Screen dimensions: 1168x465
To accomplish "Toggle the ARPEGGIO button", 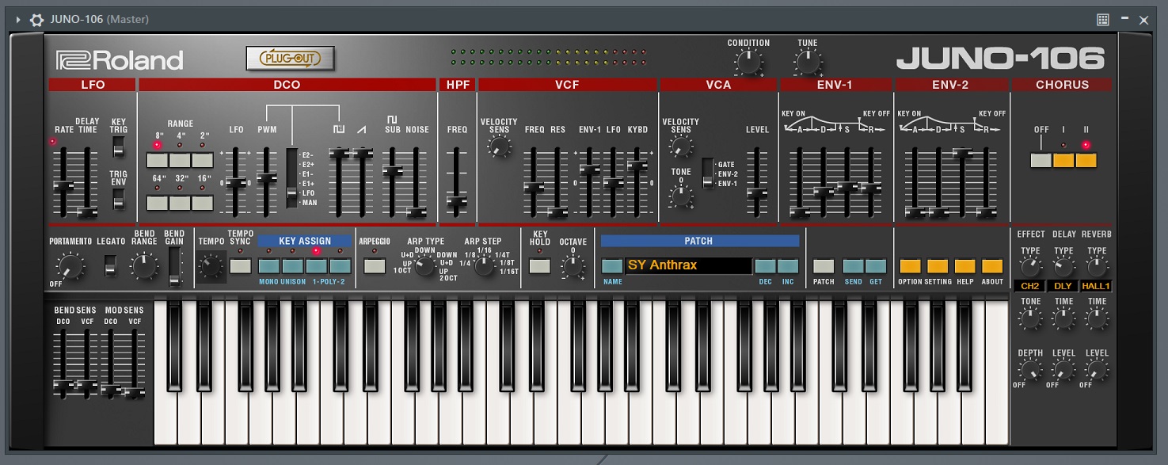I will click(375, 266).
